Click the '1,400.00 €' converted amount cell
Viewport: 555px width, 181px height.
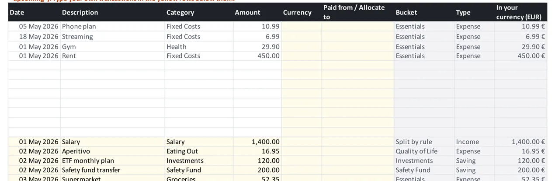pyautogui.click(x=520, y=142)
